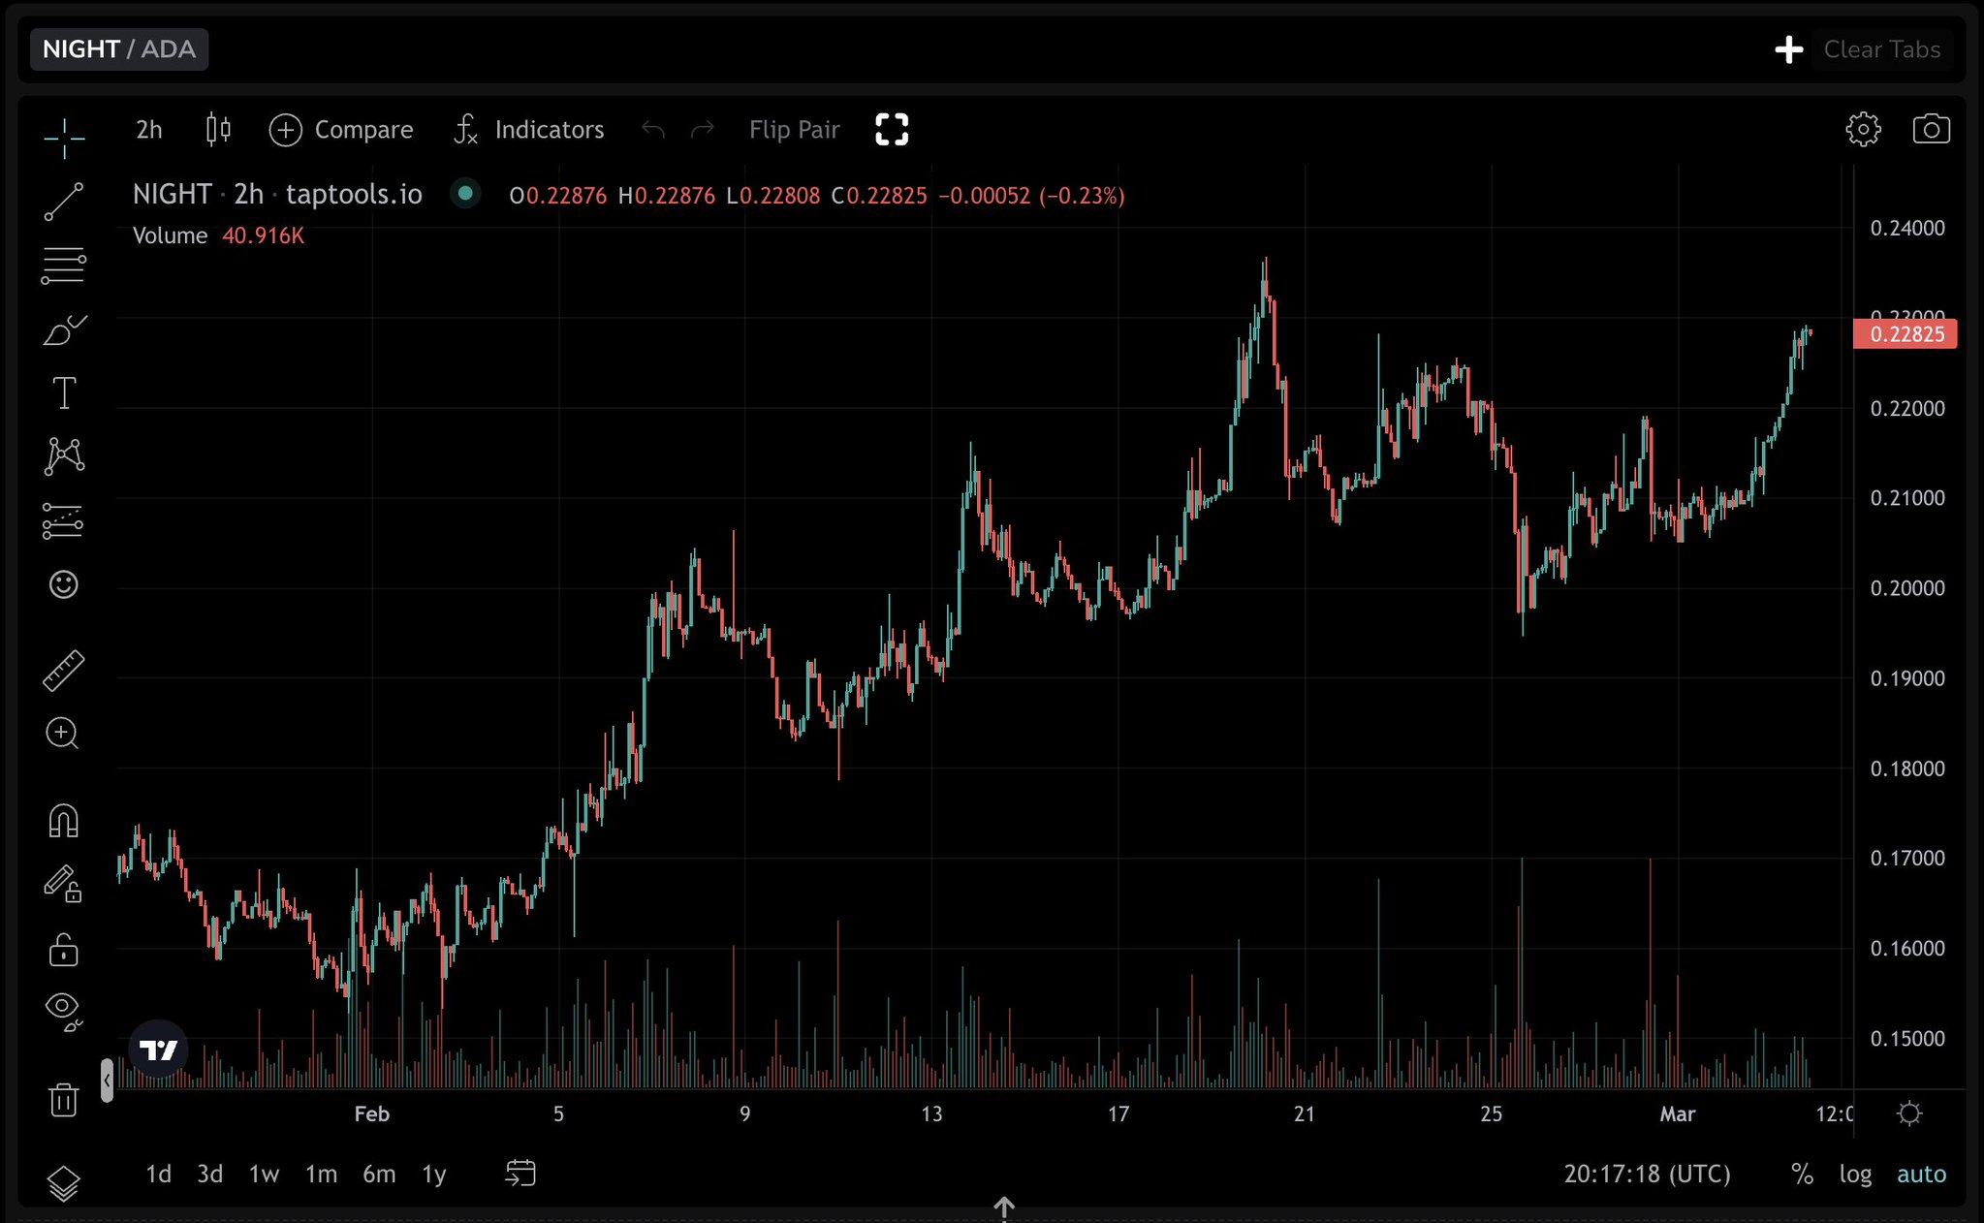Open the candle chart style menu

(x=218, y=130)
